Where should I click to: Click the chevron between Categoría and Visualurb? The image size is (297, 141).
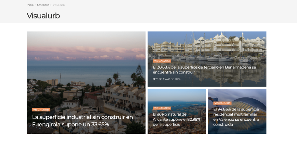pyautogui.click(x=51, y=5)
